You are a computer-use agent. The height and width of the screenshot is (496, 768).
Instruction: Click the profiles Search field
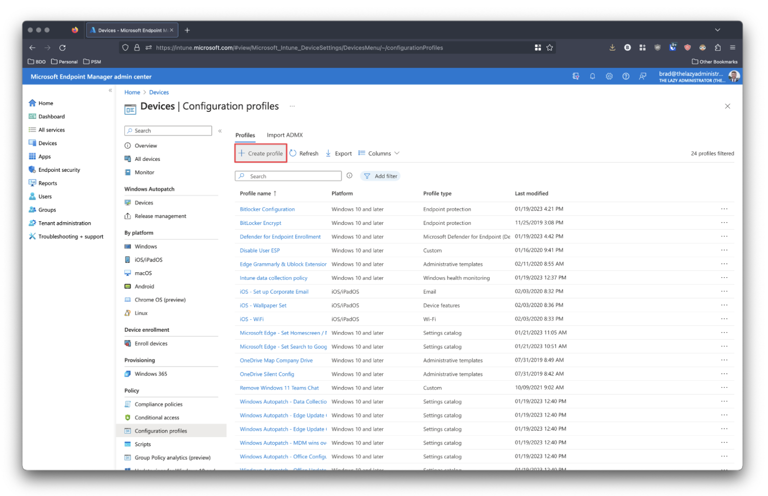(x=288, y=176)
